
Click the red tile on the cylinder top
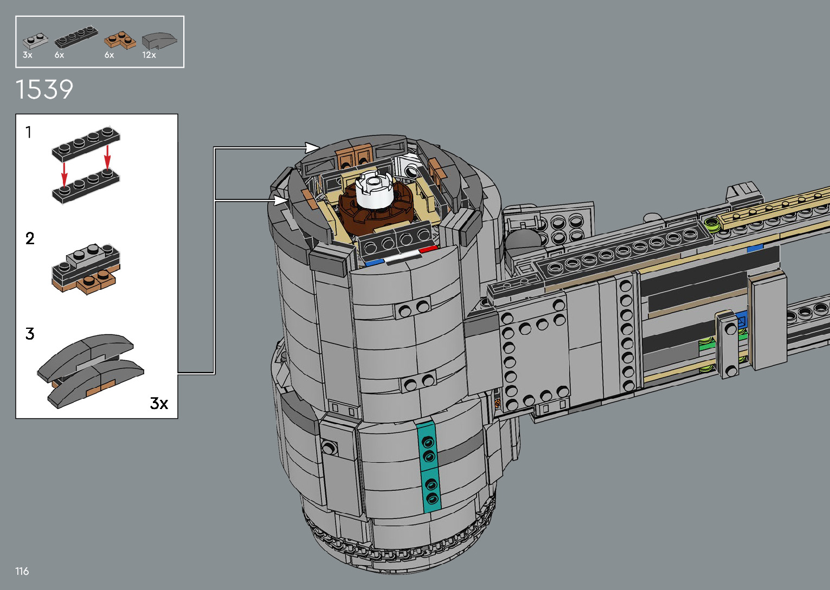pos(428,249)
